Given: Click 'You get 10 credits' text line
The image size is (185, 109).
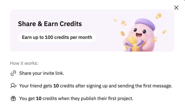Looking at the screenshot, I should tap(76, 98).
